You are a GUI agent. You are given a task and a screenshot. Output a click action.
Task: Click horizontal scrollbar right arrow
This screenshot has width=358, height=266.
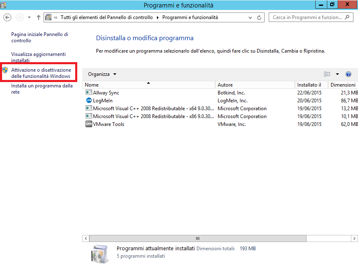tap(354, 238)
